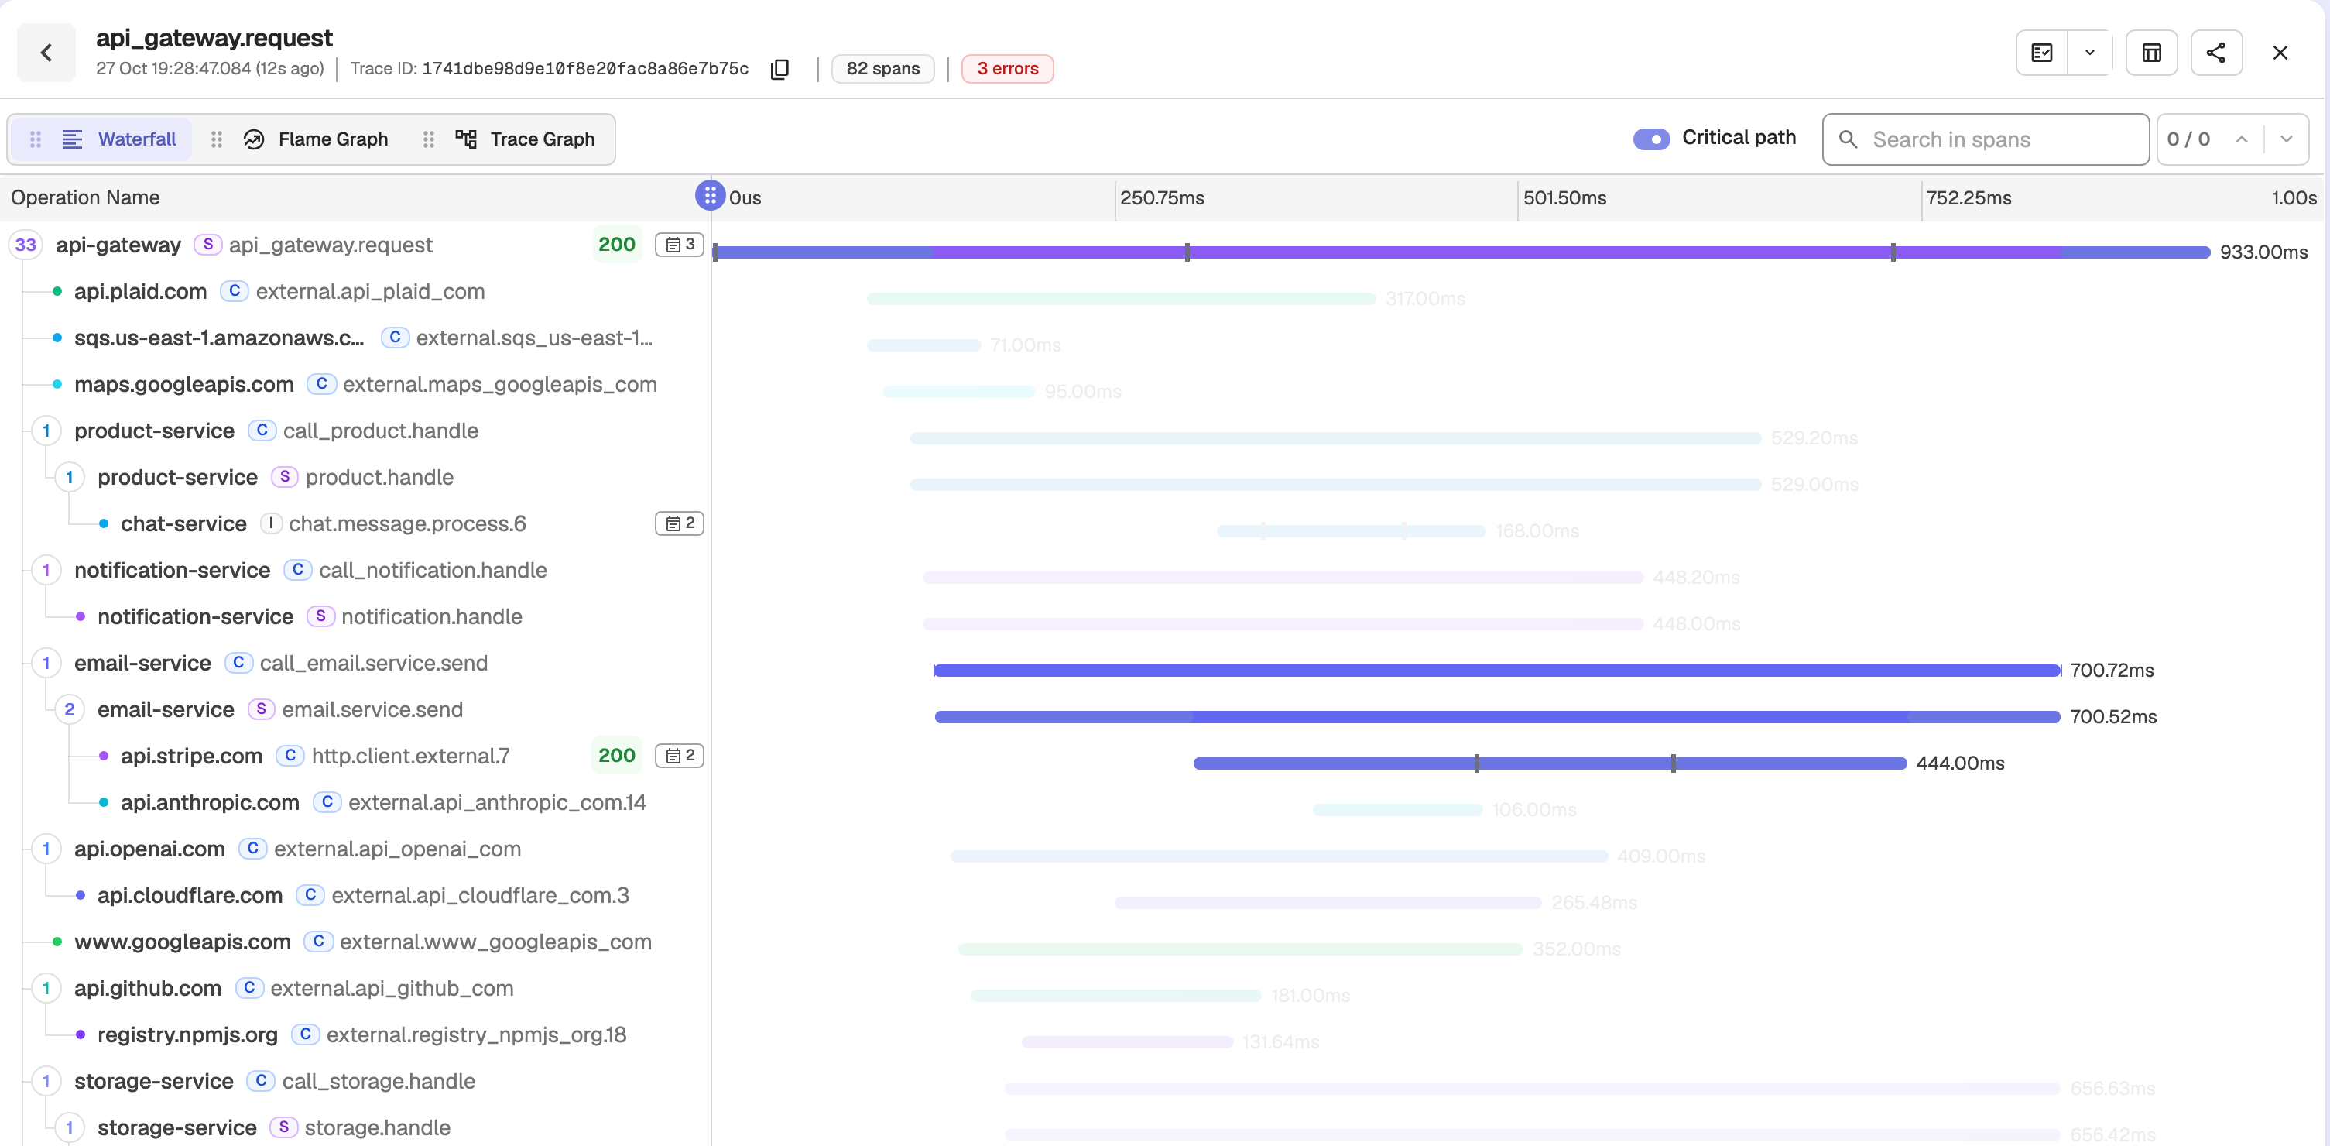
Task: Switch to the Trace Graph tab
Action: [526, 139]
